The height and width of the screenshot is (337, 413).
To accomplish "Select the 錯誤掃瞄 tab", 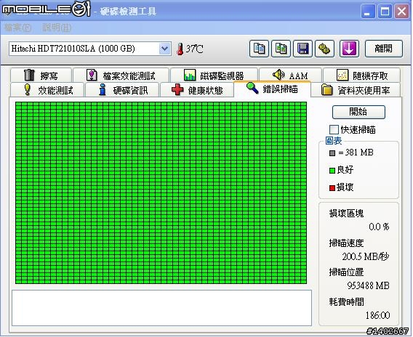I will 272,89.
